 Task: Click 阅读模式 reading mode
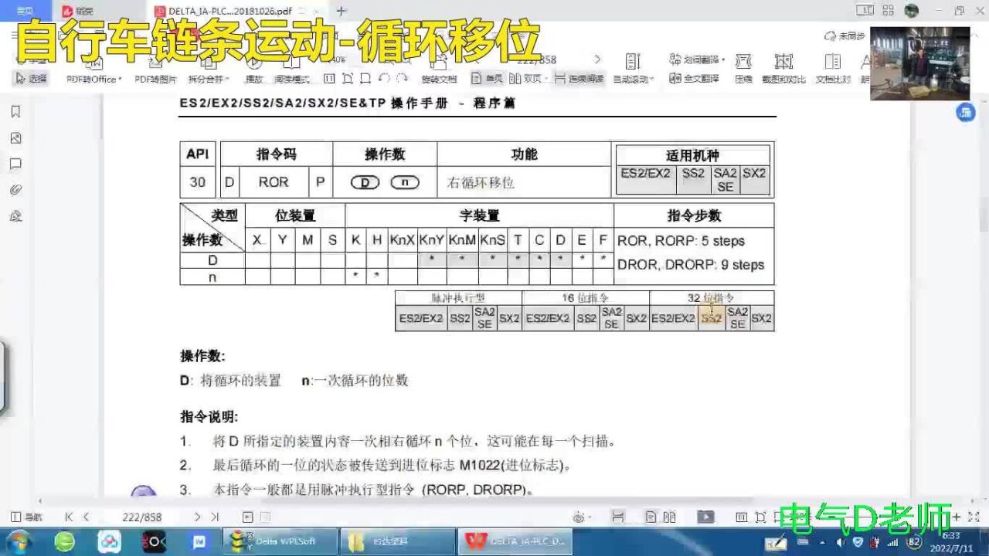tap(292, 79)
